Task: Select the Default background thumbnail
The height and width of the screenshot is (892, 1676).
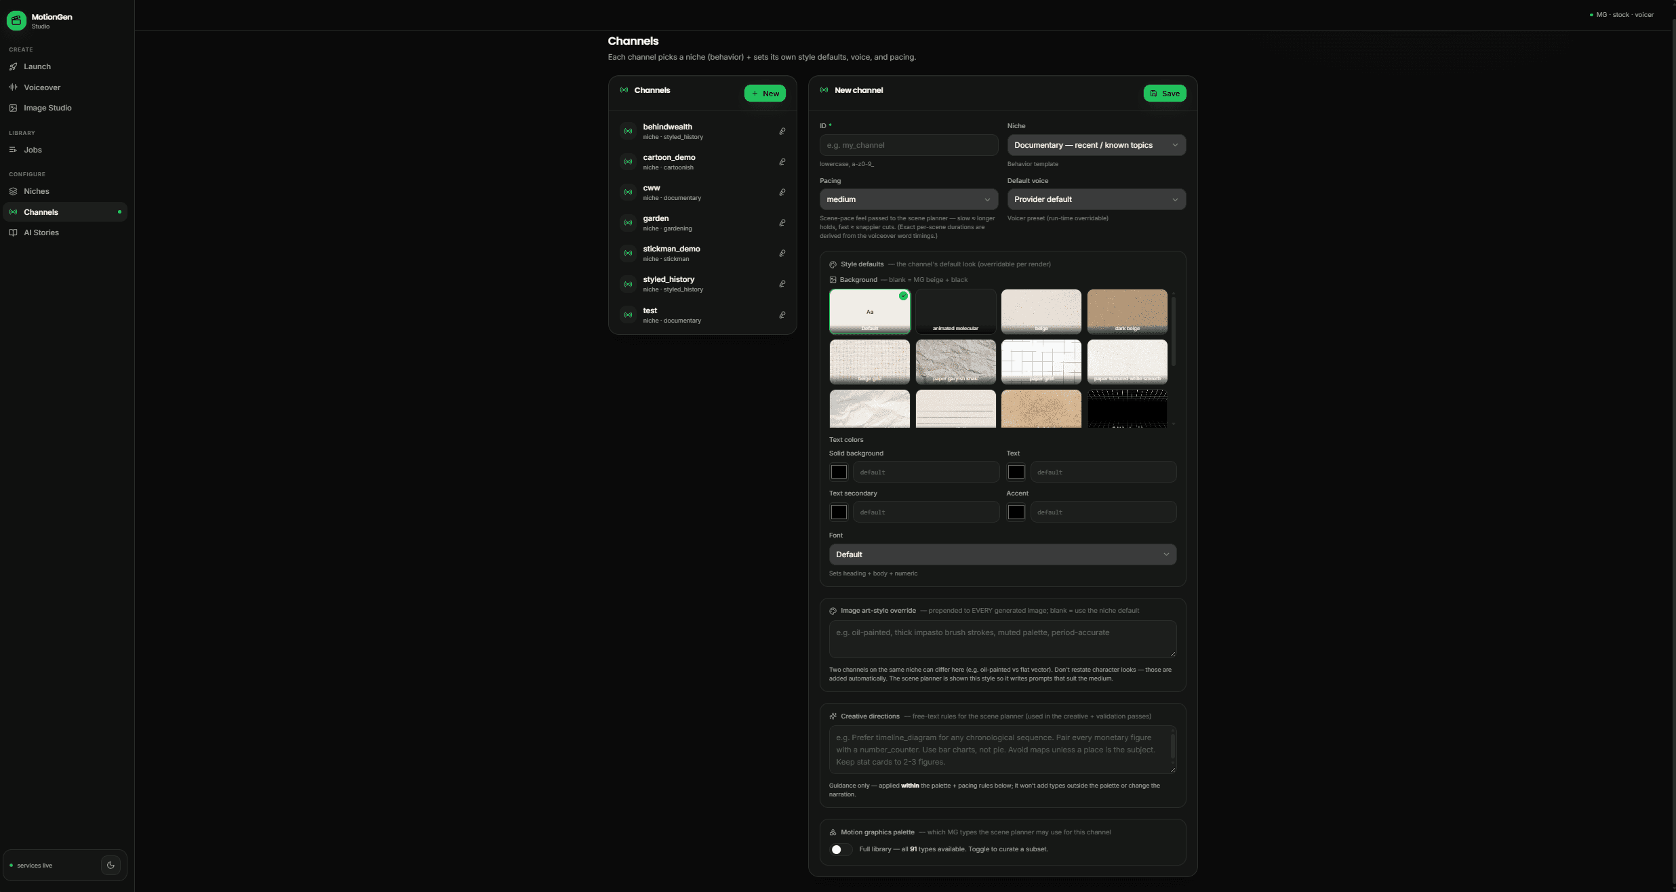Action: click(870, 312)
